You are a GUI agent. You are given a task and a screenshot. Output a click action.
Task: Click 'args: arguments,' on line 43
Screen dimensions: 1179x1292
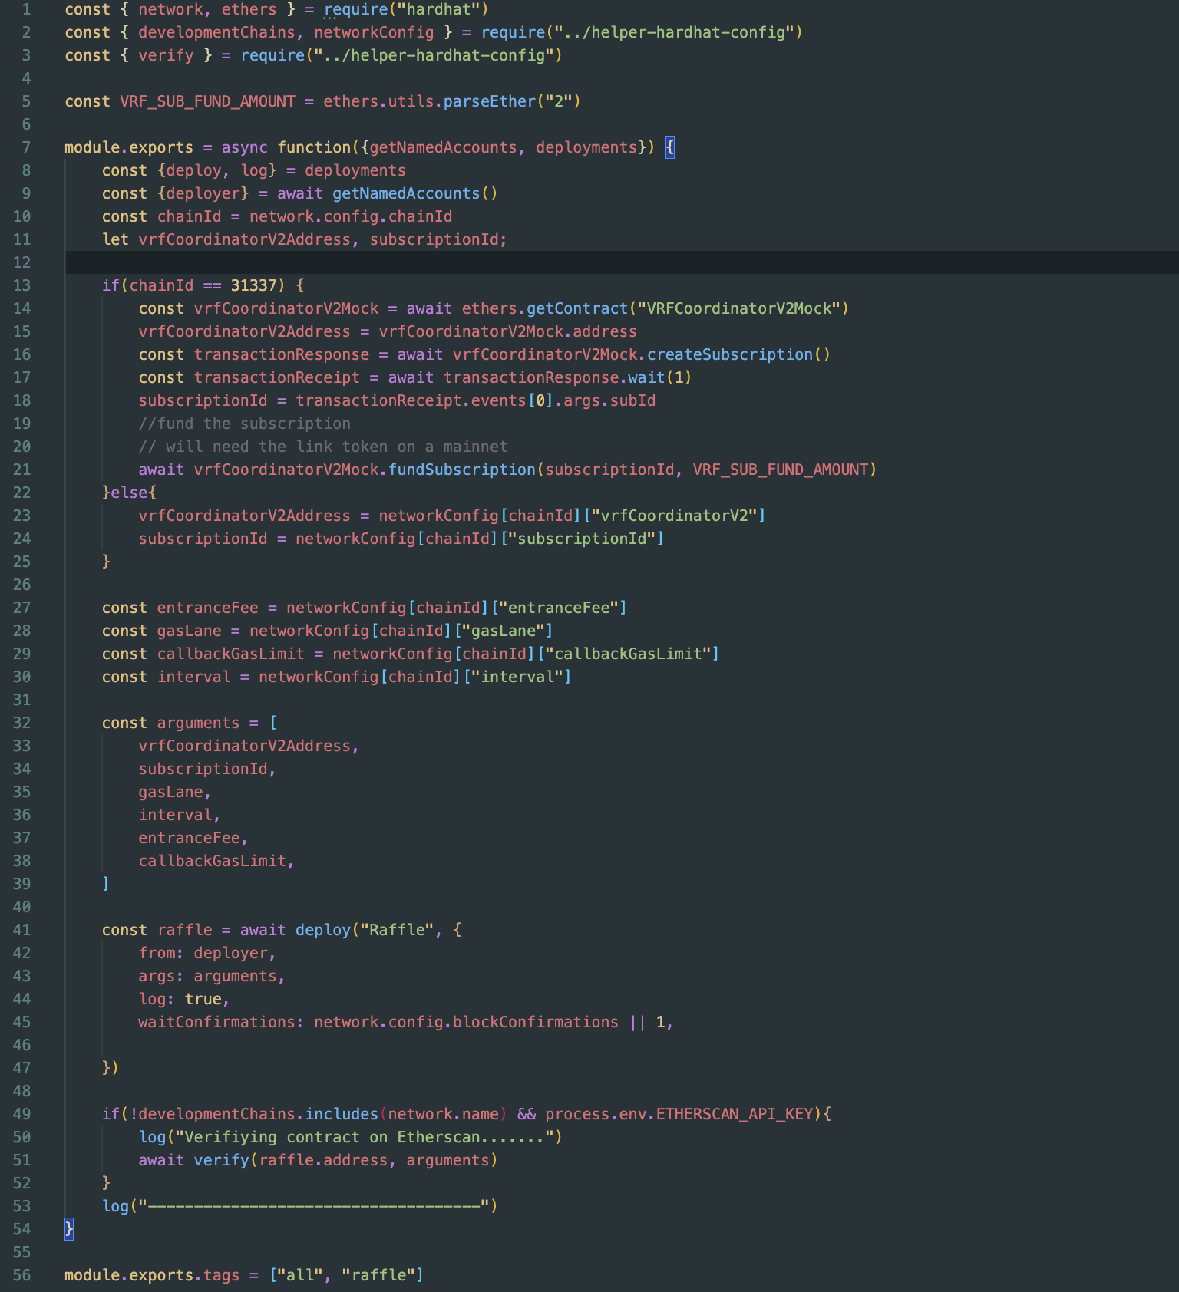tap(212, 976)
